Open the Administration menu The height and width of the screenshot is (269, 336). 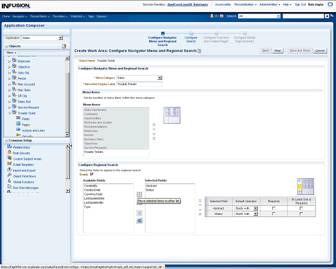point(269,4)
